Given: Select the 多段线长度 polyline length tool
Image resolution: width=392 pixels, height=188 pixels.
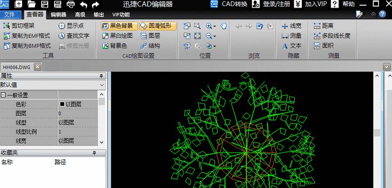Looking at the screenshot, I should [x=332, y=36].
